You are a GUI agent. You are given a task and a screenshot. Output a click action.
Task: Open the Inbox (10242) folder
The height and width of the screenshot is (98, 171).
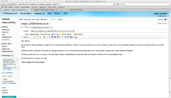pos(9,23)
